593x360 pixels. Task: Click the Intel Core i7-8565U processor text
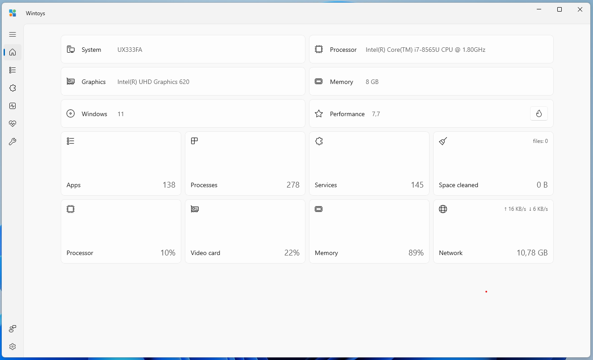click(x=426, y=50)
